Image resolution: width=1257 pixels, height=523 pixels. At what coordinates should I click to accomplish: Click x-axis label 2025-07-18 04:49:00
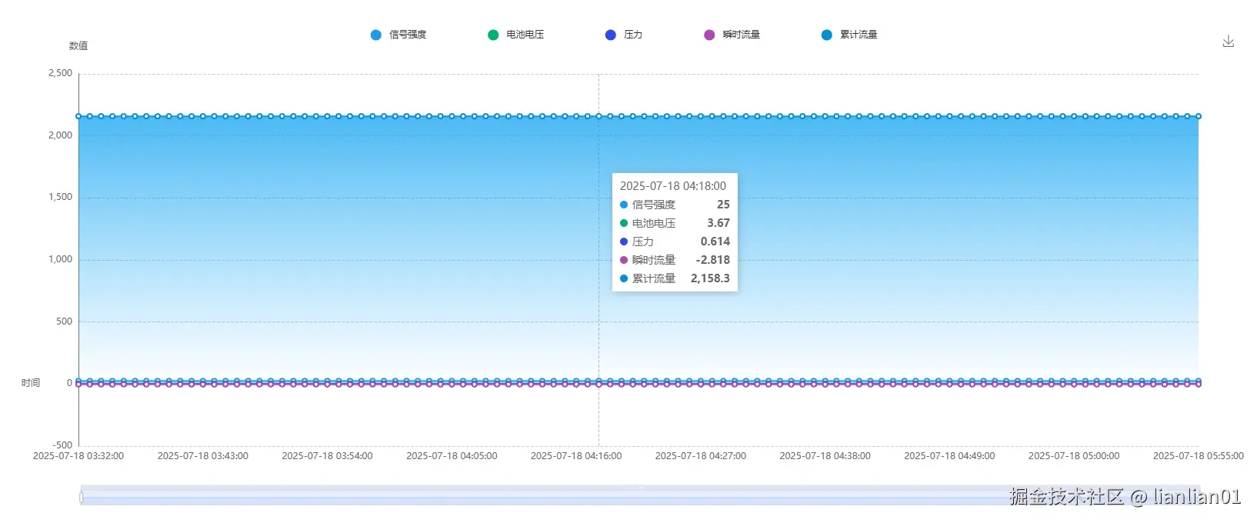pos(949,456)
